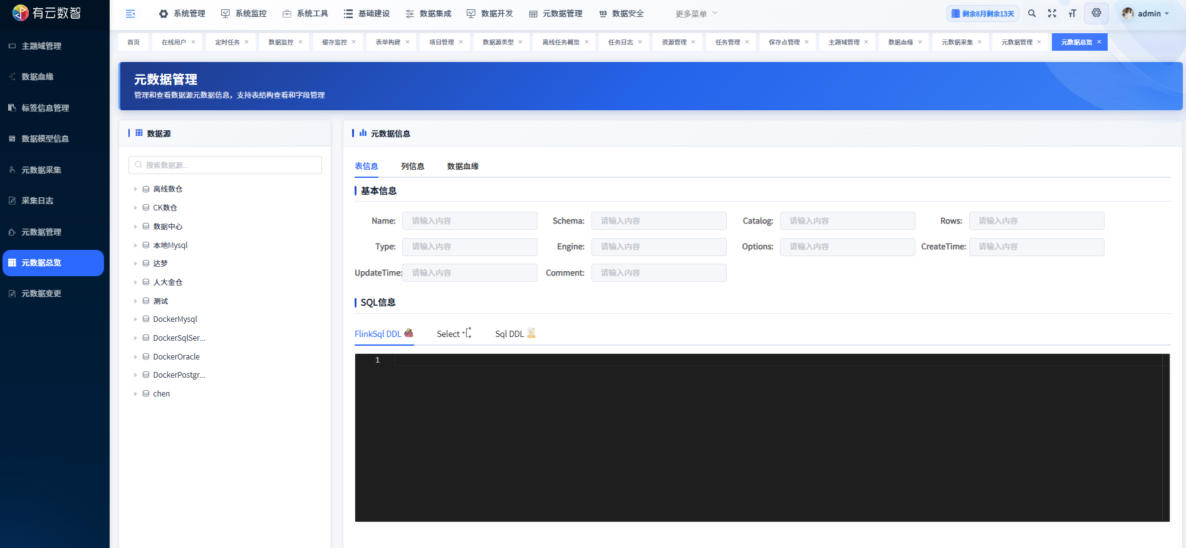Open 数据血缘 in the left sidebar
The image size is (1186, 548).
coord(38,77)
